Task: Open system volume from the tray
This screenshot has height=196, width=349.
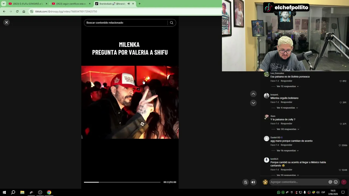Action: 318,192
